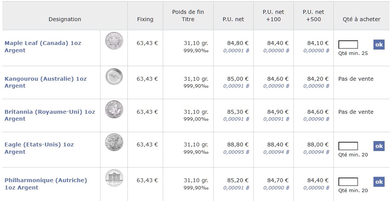The image size is (390, 201).
Task: Click the Qté à acheter column header
Action: [361, 19]
